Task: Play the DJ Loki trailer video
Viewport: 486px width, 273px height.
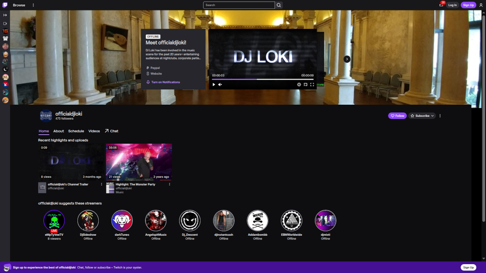Action: [214, 85]
